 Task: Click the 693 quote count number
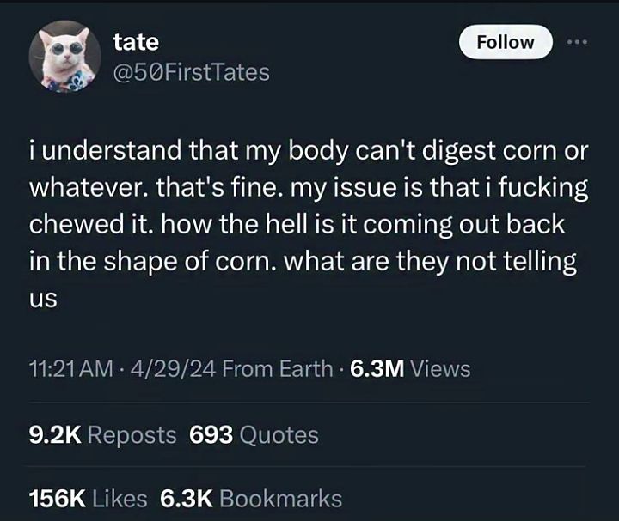pos(211,435)
